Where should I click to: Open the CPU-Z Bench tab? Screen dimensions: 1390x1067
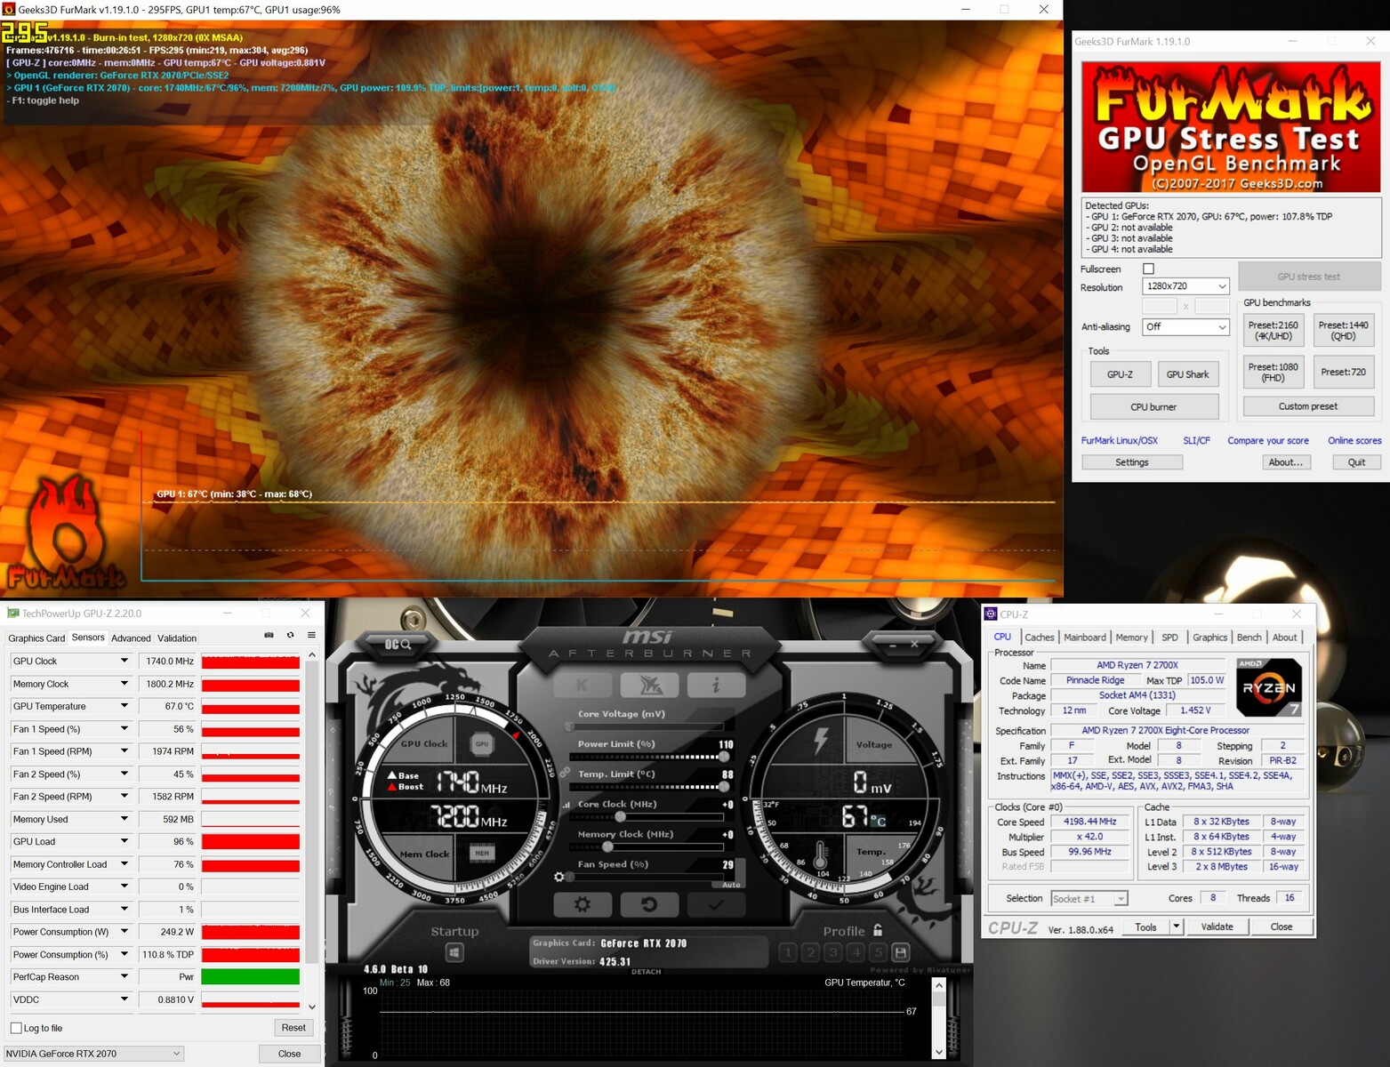(1249, 638)
